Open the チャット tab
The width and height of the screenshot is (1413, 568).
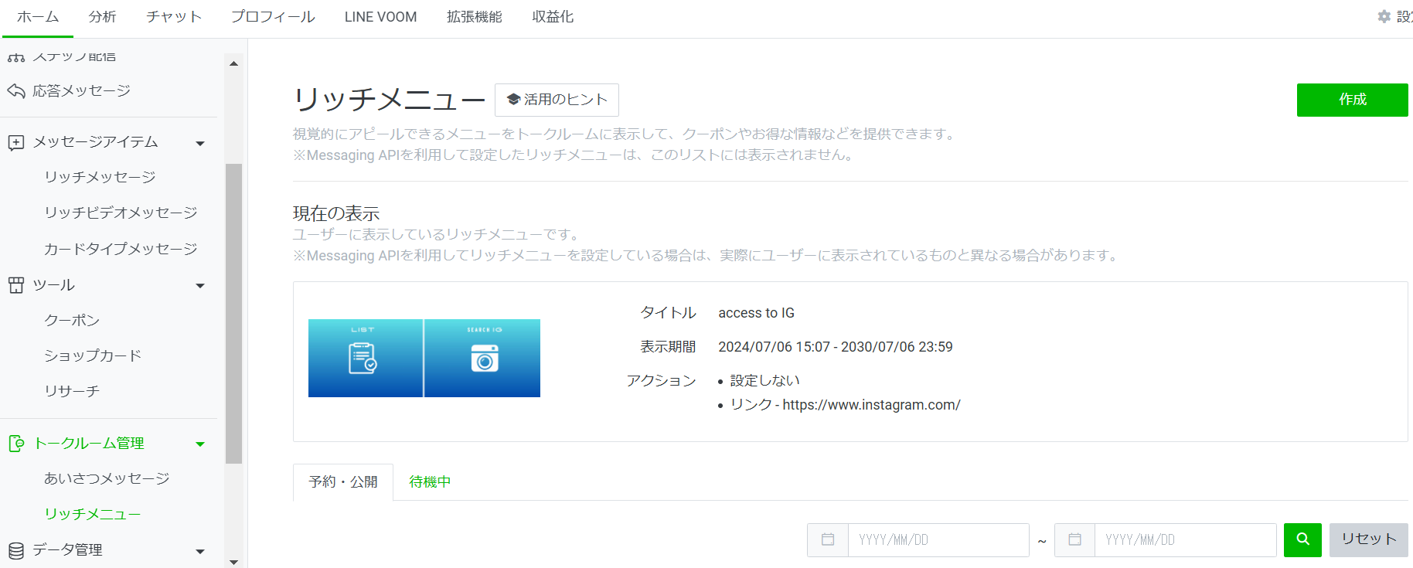coord(174,17)
